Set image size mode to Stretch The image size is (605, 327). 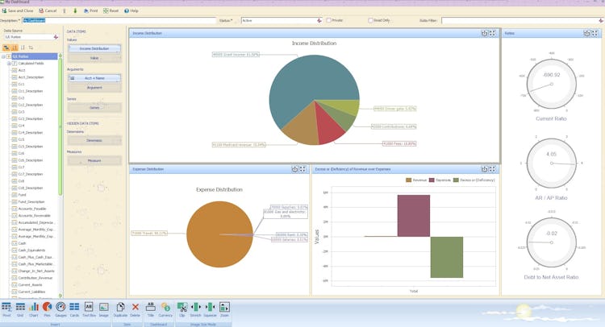tap(196, 309)
